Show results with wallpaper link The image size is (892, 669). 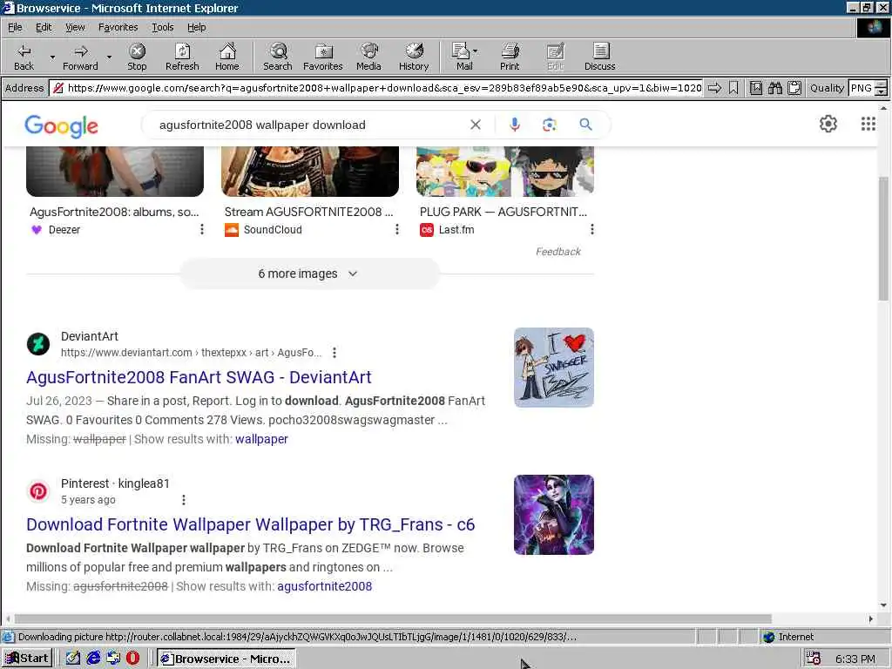[261, 439]
